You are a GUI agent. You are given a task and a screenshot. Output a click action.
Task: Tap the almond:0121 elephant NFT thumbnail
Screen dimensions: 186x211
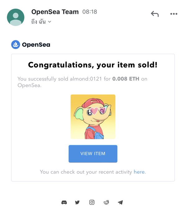click(93, 117)
